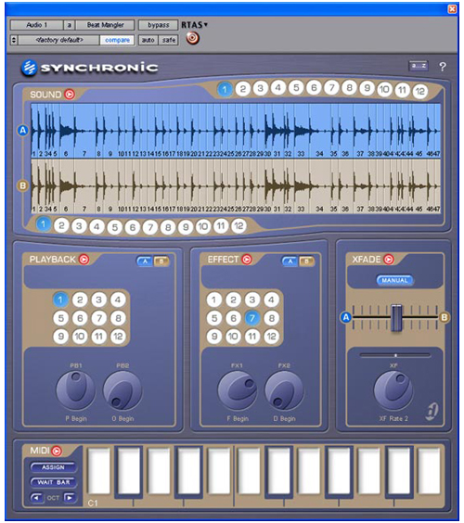Viewport: 464px width, 523px height.
Task: Click the B end of the crossfader
Action: tap(444, 317)
